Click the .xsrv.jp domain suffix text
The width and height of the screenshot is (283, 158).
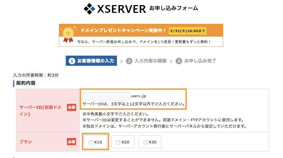click(x=138, y=96)
